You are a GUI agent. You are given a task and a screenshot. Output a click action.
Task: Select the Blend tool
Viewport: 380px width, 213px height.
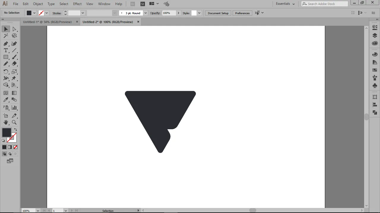coord(14,100)
